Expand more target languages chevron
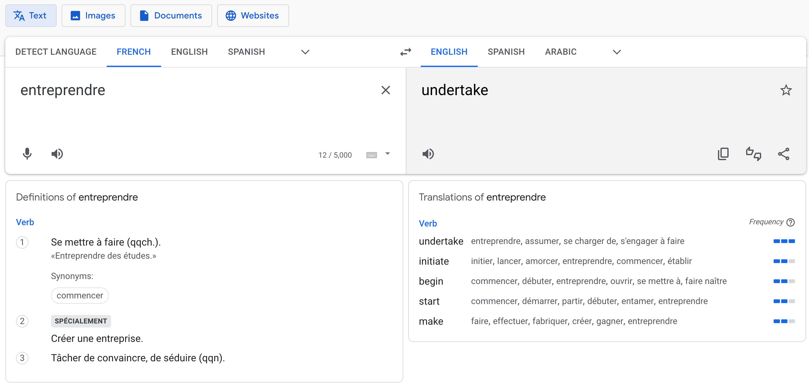 [617, 52]
